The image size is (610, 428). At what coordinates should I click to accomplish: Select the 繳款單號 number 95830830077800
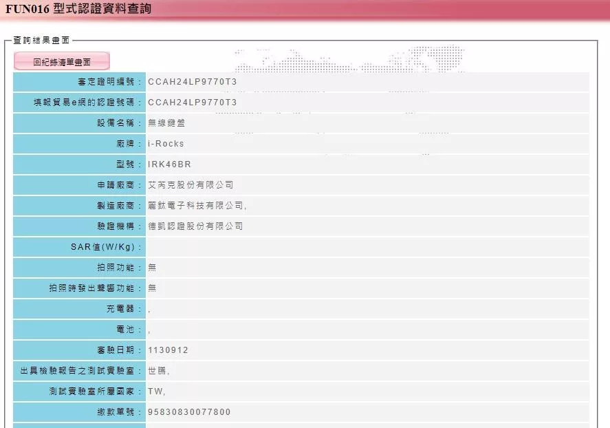189,412
